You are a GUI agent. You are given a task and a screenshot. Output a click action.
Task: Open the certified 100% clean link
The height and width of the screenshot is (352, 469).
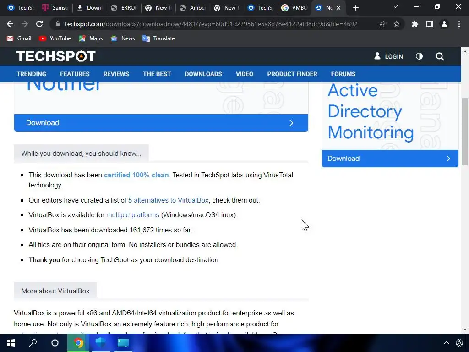point(136,175)
